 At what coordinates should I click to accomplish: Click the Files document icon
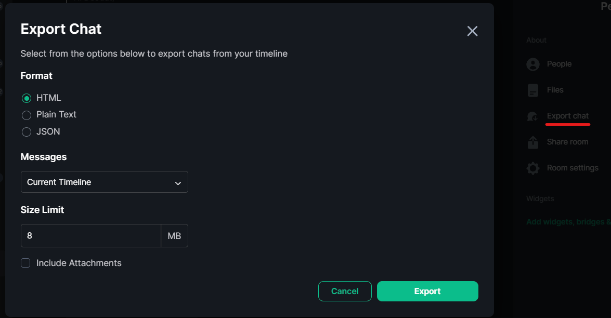(532, 90)
